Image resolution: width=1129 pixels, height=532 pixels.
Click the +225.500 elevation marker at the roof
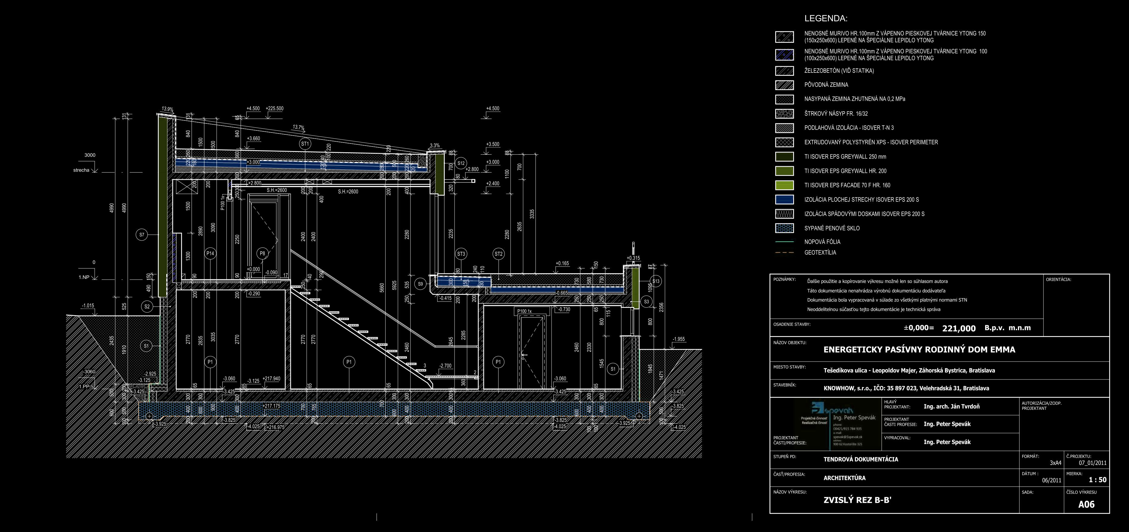click(274, 109)
